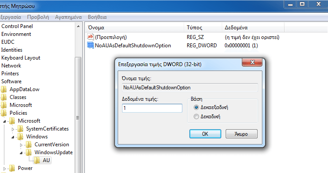Click the Δεδομένα τιμής input field

(x=152, y=108)
